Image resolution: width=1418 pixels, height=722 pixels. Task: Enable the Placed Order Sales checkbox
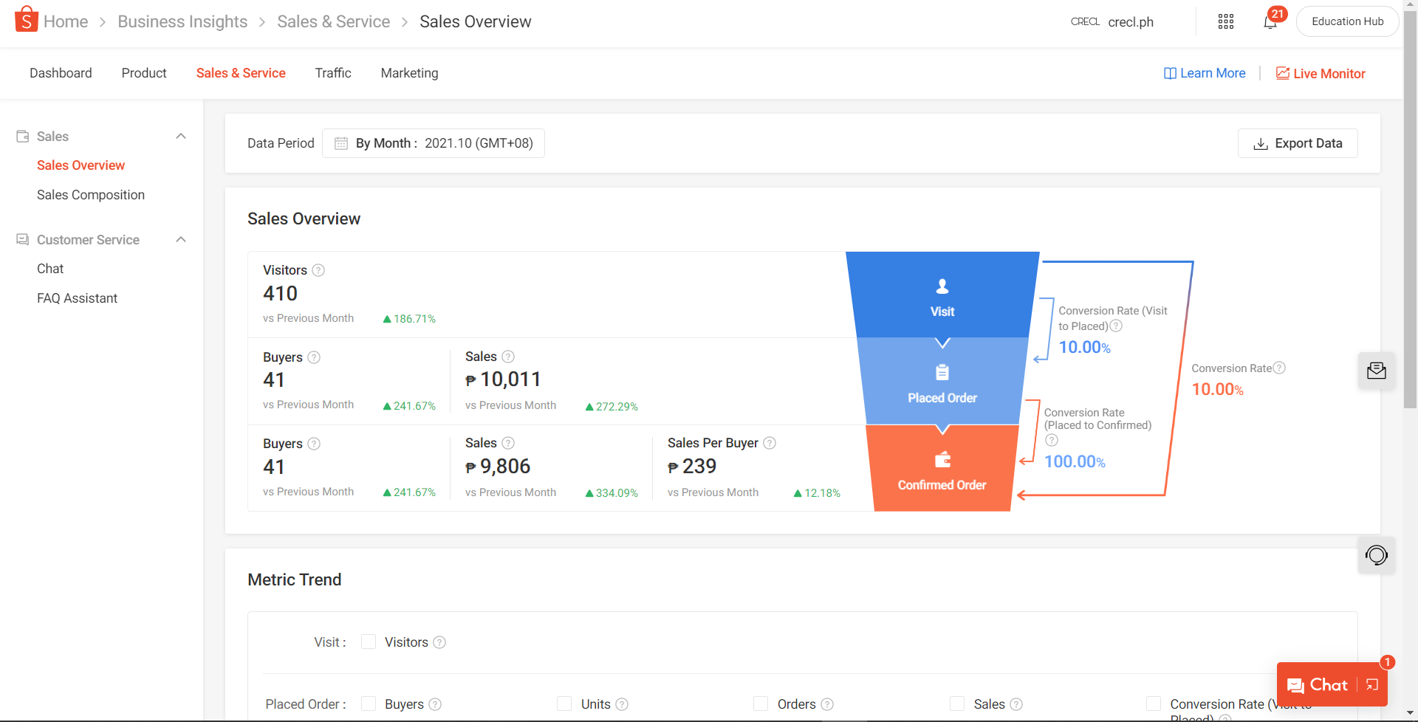(957, 704)
